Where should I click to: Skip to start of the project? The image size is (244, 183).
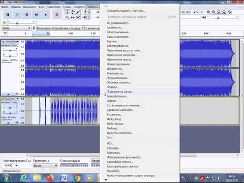coord(36,15)
